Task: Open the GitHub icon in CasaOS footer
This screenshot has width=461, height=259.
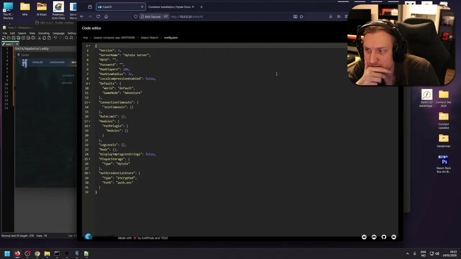Action: 384,237
